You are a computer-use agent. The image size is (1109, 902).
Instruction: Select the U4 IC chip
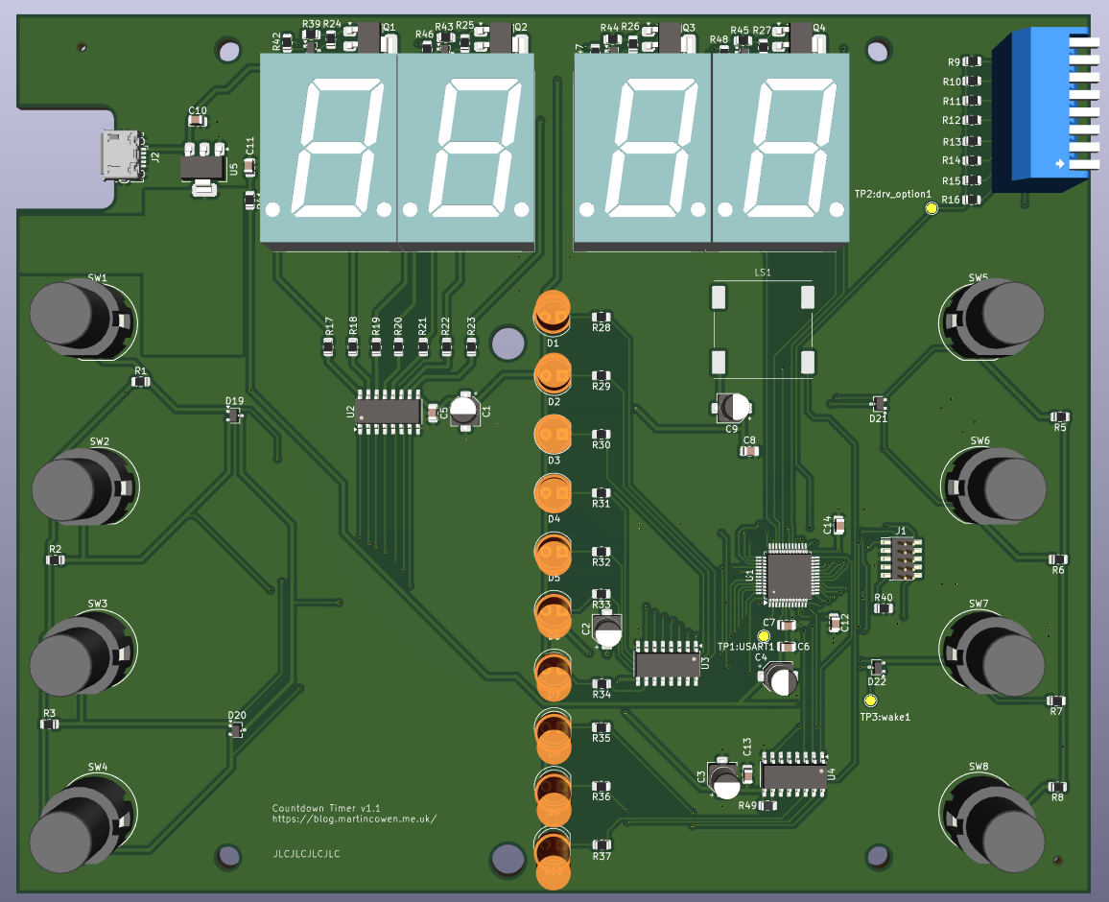coord(793,773)
